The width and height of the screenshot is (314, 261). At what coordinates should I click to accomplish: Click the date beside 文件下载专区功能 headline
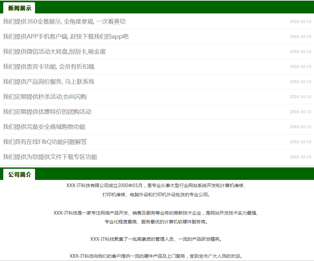point(300,157)
